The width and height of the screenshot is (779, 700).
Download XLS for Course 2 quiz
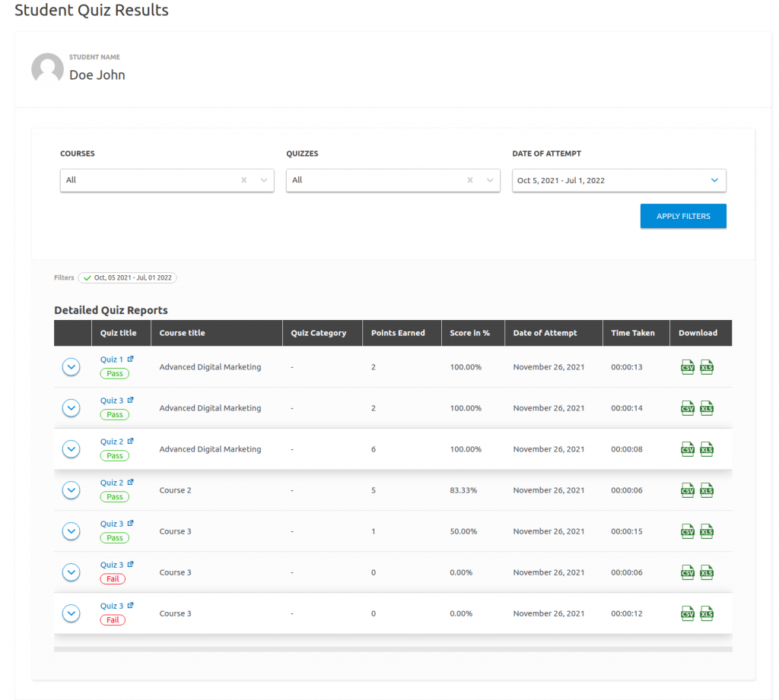click(x=707, y=490)
